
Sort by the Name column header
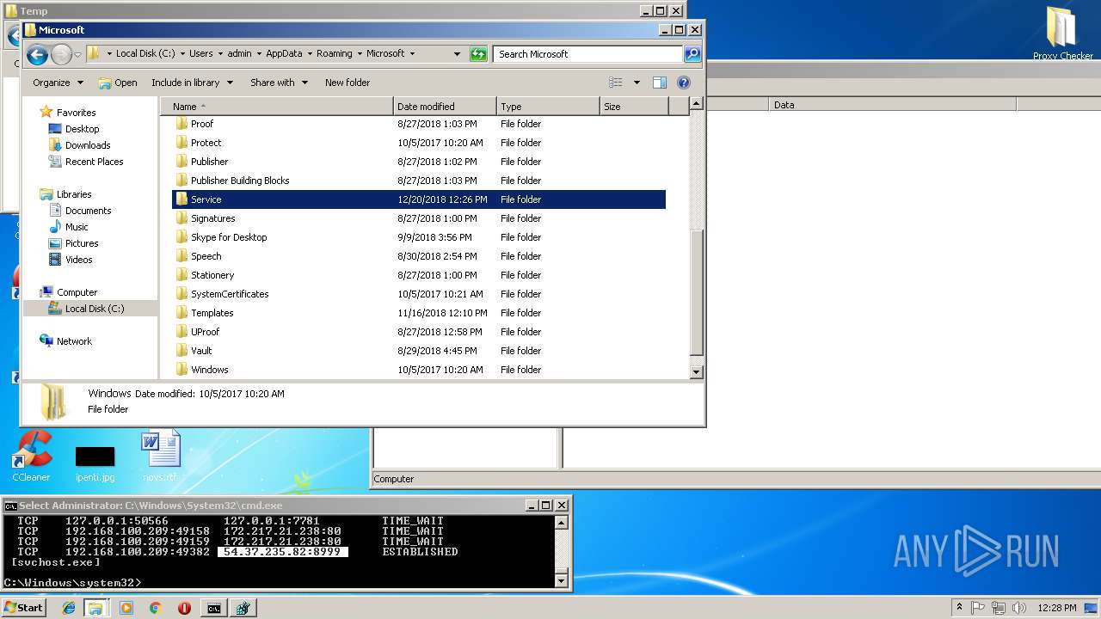[276, 107]
